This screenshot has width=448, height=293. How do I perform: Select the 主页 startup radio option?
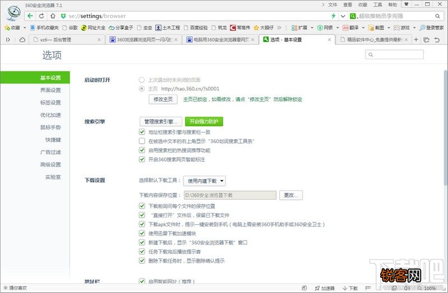point(142,89)
